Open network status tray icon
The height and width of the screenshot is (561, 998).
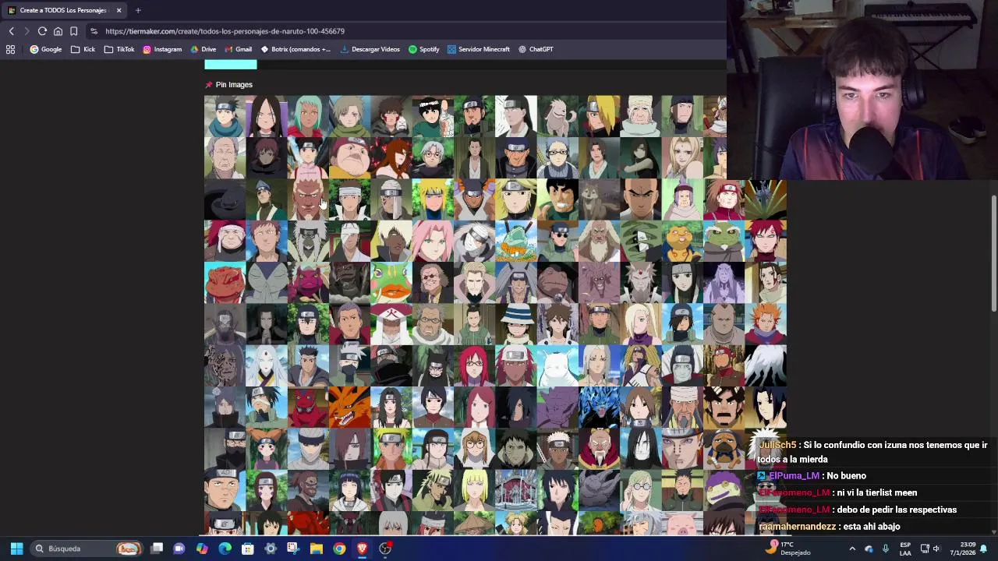(925, 549)
